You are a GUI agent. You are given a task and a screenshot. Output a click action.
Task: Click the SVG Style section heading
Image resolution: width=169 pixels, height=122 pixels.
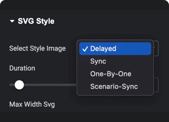coord(36,21)
